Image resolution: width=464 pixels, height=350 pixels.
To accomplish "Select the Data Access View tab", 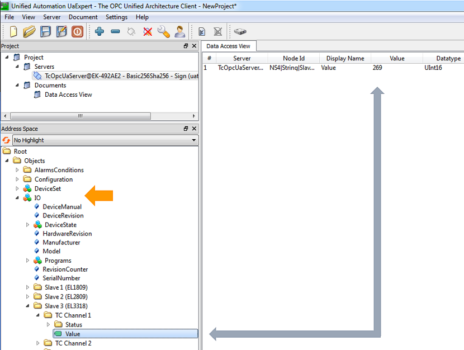I will pyautogui.click(x=229, y=46).
